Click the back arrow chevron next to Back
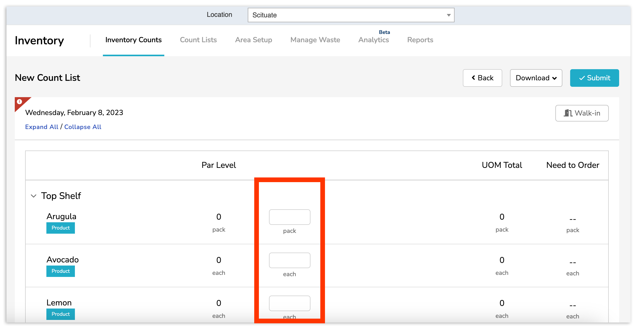The image size is (637, 329). [473, 78]
